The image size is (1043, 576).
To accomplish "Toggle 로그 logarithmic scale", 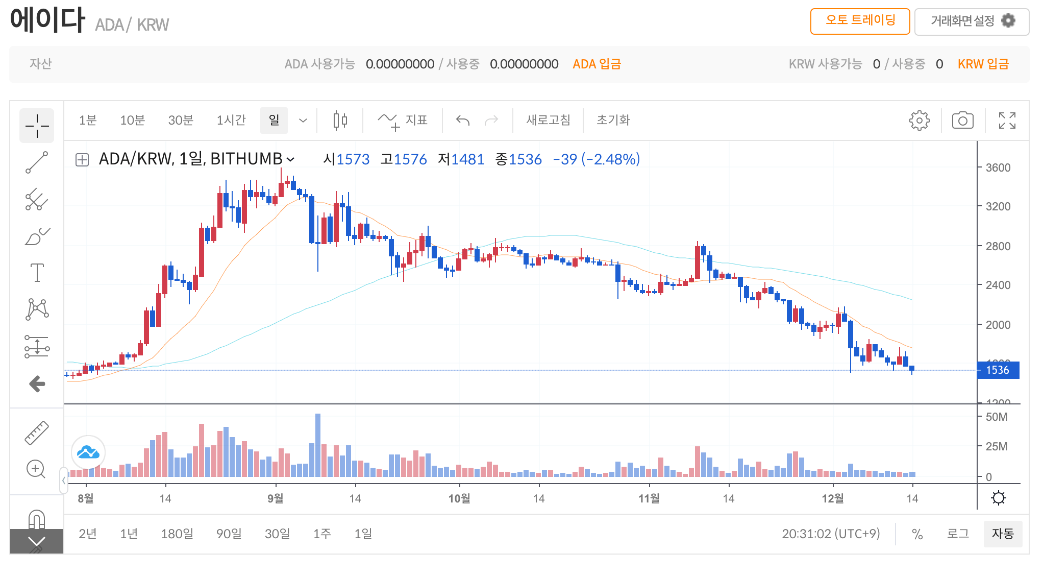I will click(958, 534).
